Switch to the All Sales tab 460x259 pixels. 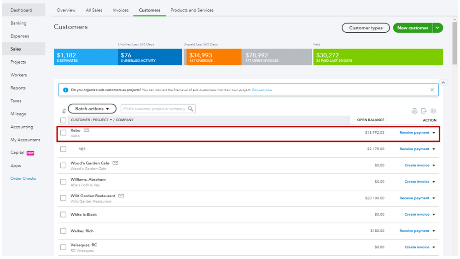pyautogui.click(x=94, y=10)
